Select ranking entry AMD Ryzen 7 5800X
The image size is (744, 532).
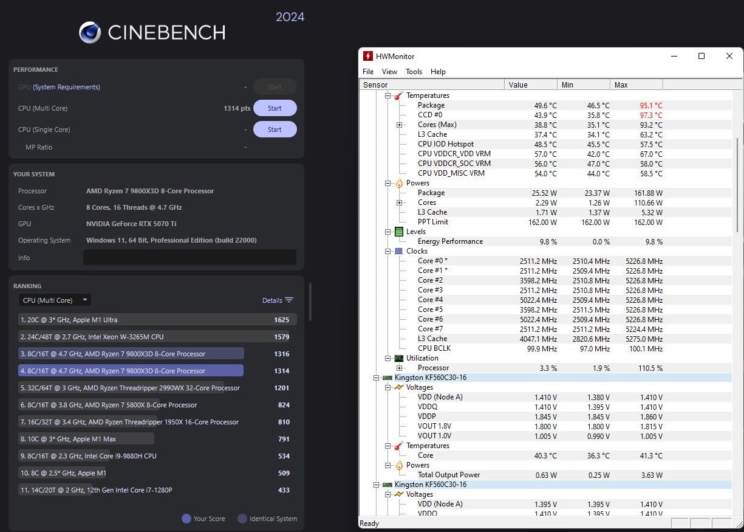click(x=157, y=405)
